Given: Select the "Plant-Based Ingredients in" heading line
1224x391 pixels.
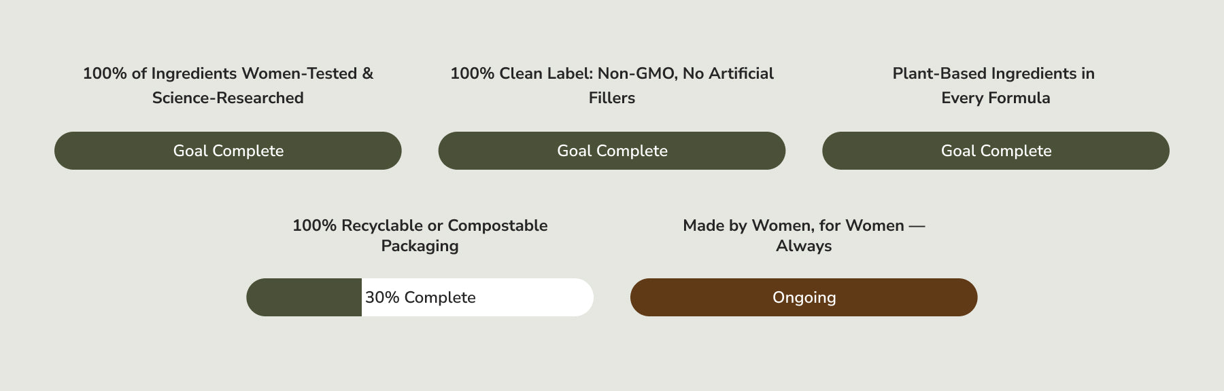Looking at the screenshot, I should pyautogui.click(x=993, y=73).
